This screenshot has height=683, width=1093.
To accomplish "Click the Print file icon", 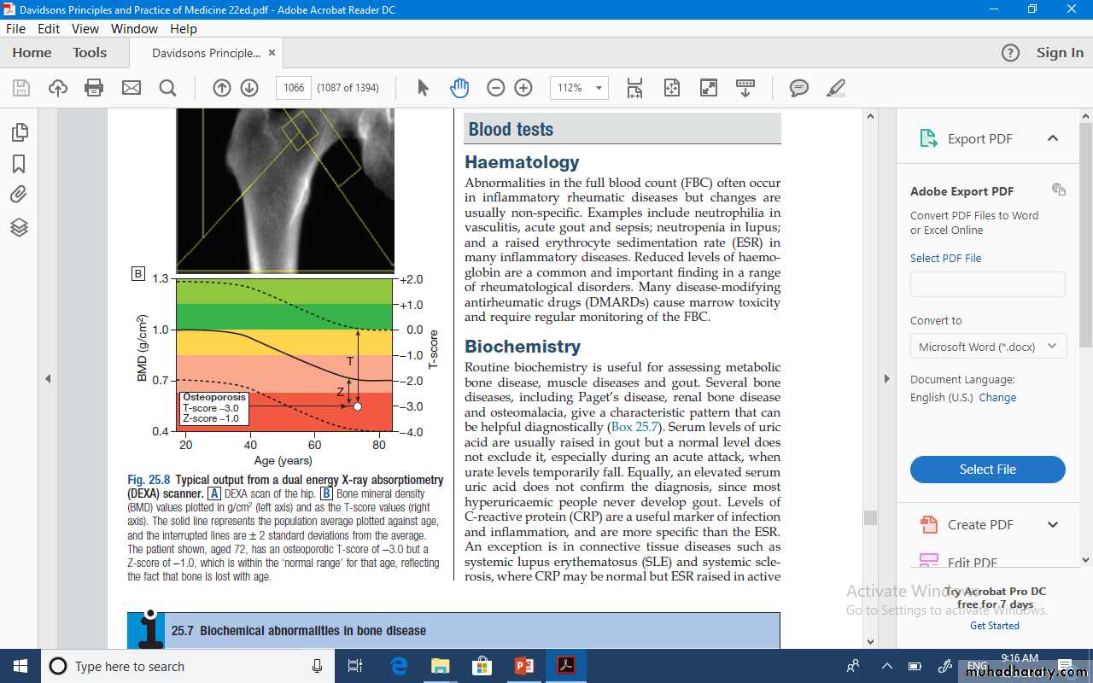I will click(94, 88).
